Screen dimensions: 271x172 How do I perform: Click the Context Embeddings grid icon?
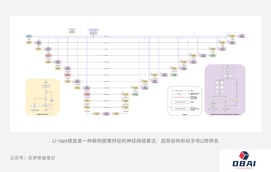pos(93,33)
